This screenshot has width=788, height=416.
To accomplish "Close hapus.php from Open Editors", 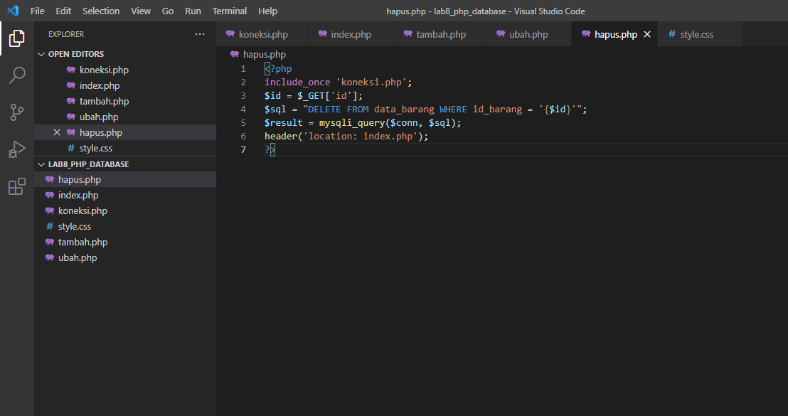I will click(57, 132).
